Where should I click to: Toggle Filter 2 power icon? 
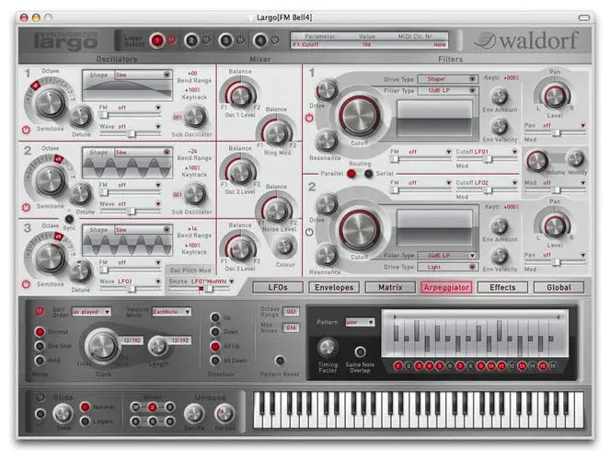click(x=308, y=231)
